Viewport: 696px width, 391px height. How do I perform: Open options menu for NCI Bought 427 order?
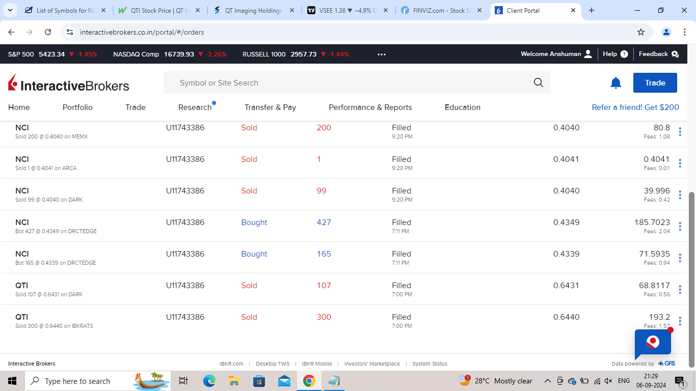680,227
